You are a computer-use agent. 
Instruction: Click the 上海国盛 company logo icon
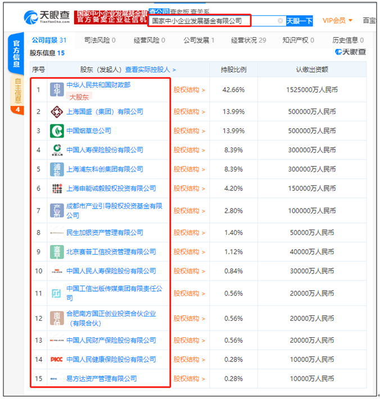point(57,112)
